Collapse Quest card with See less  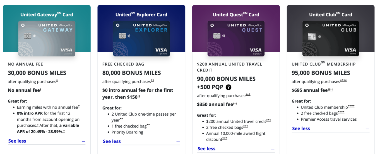coord(206,149)
